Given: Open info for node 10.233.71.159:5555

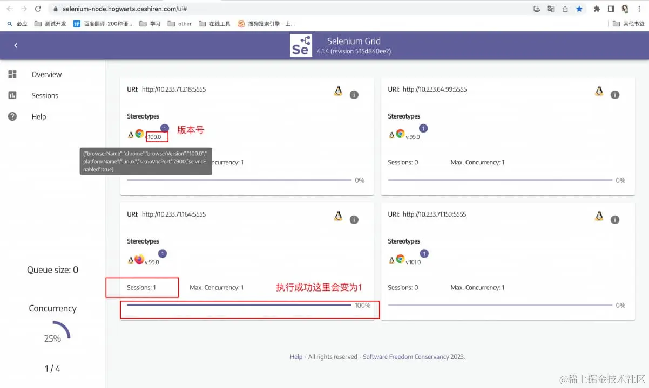Looking at the screenshot, I should (615, 219).
